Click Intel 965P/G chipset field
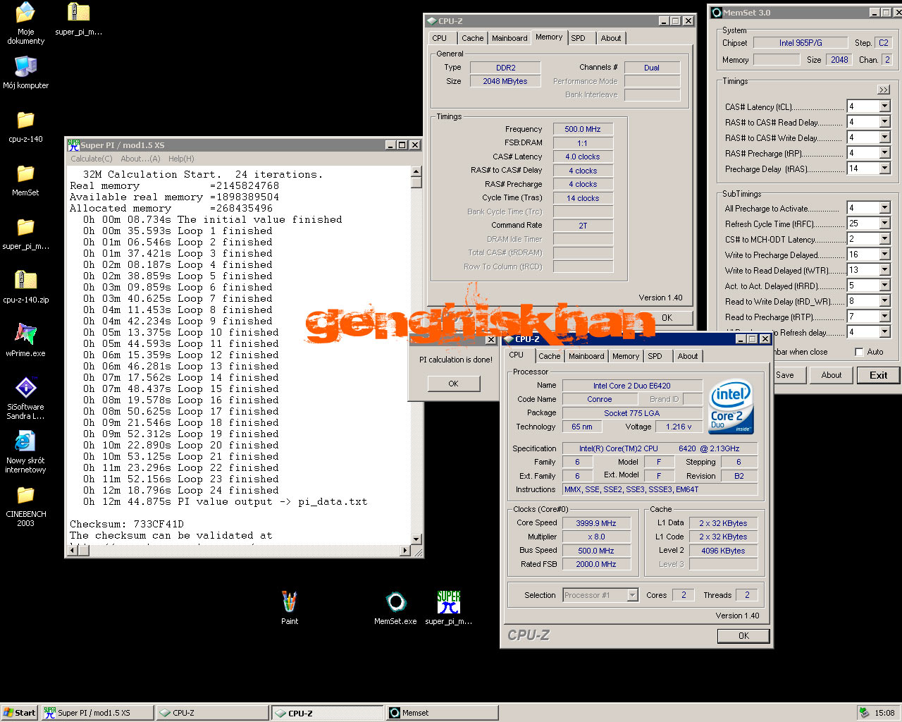The image size is (902, 722). [x=801, y=43]
